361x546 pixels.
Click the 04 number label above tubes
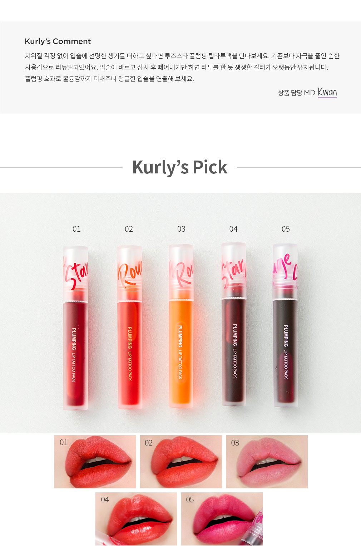pyautogui.click(x=233, y=229)
